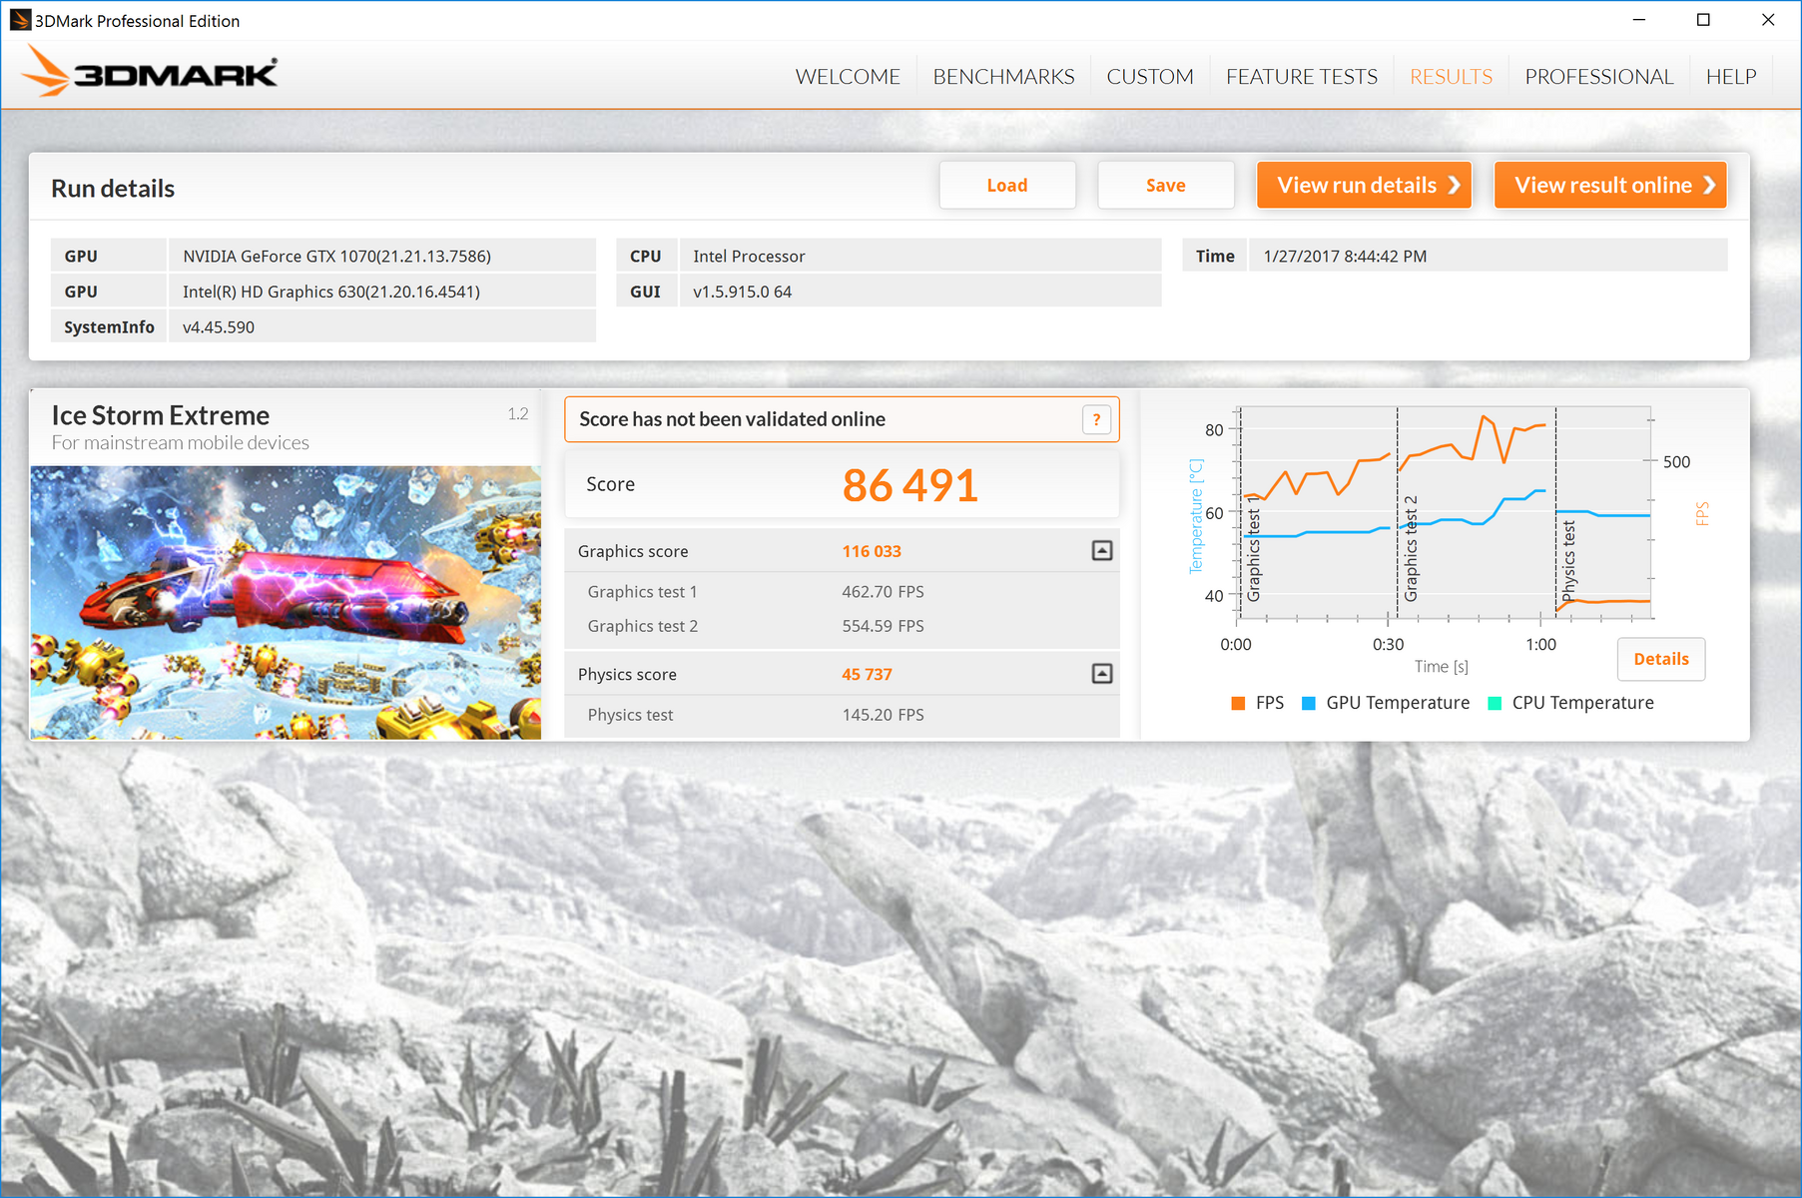
Task: Click the Physics score value 45 737
Action: pyautogui.click(x=867, y=675)
